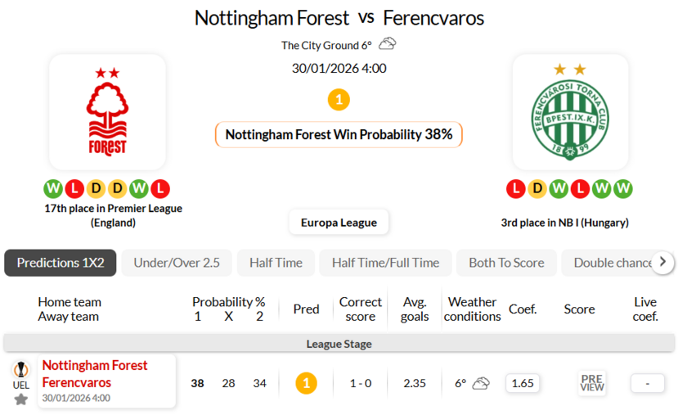This screenshot has width=687, height=415.
Task: Click the cloudy weather icon beside City Ground
Action: [x=387, y=44]
